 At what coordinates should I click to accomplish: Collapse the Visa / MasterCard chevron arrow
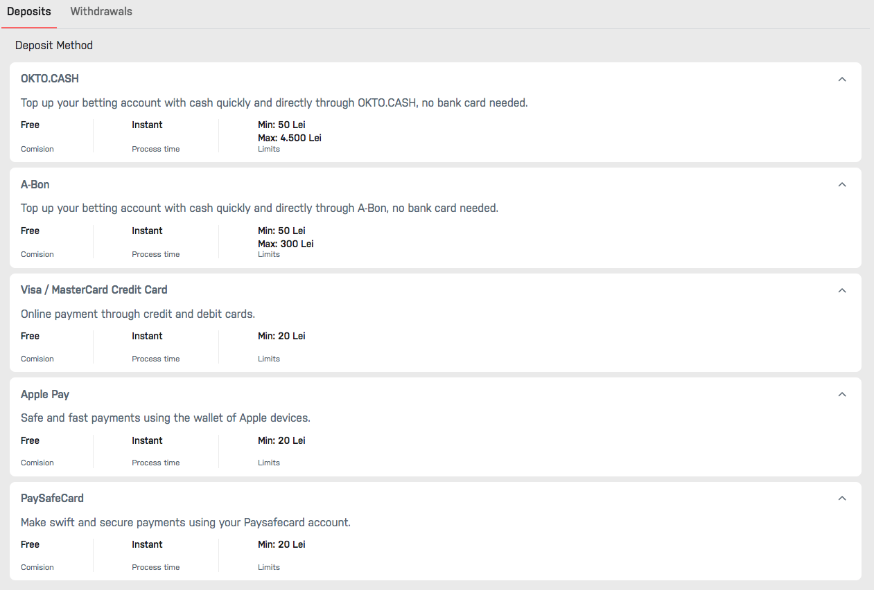(x=842, y=290)
